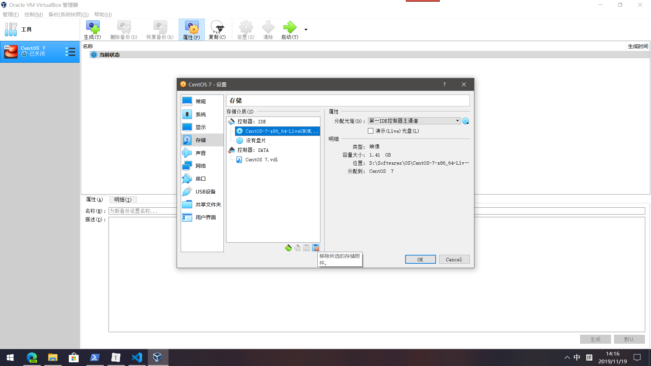Viewport: 651px width, 366px height.
Task: Select the CentOS 7.vdi disk entry
Action: click(x=261, y=160)
